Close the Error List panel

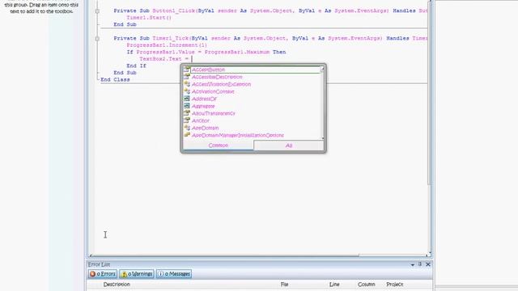(428, 264)
